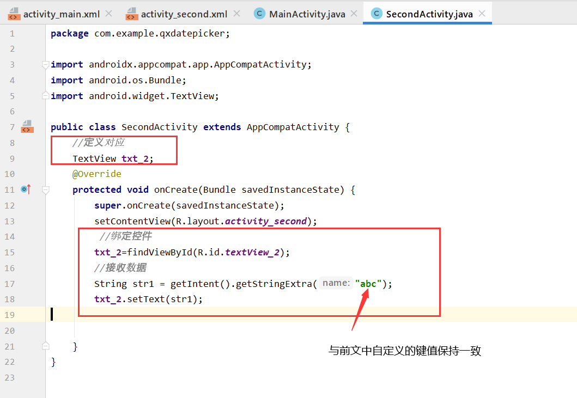Close the activity_main.xml tab

pyautogui.click(x=108, y=14)
